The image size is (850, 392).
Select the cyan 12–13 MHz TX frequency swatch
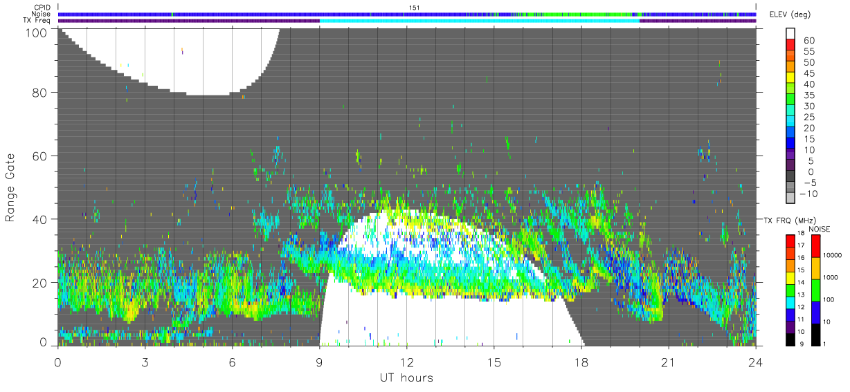click(791, 302)
